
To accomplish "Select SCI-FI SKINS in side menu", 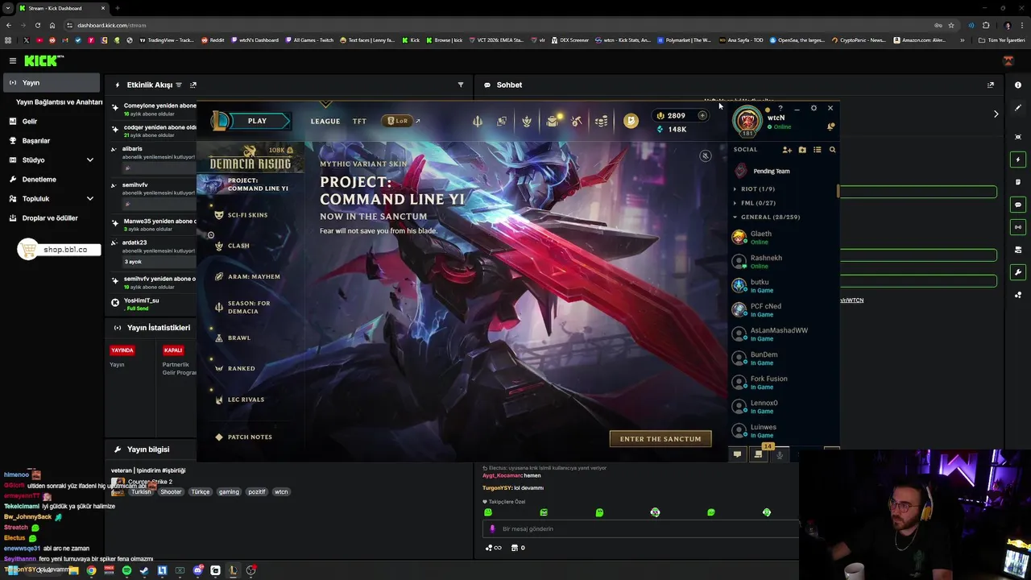I will 247,215.
